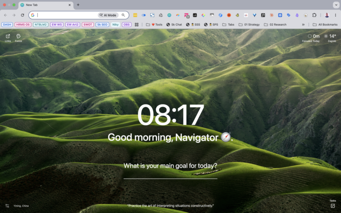This screenshot has width=341, height=213.
Task: Click the purple flame extension icon
Action: (x=297, y=15)
